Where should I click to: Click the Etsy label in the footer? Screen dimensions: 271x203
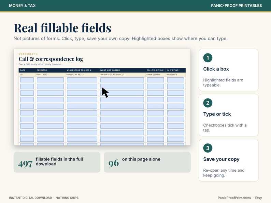click(x=259, y=198)
